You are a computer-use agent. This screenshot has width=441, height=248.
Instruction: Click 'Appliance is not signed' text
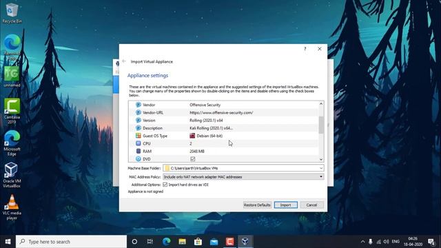click(x=145, y=192)
